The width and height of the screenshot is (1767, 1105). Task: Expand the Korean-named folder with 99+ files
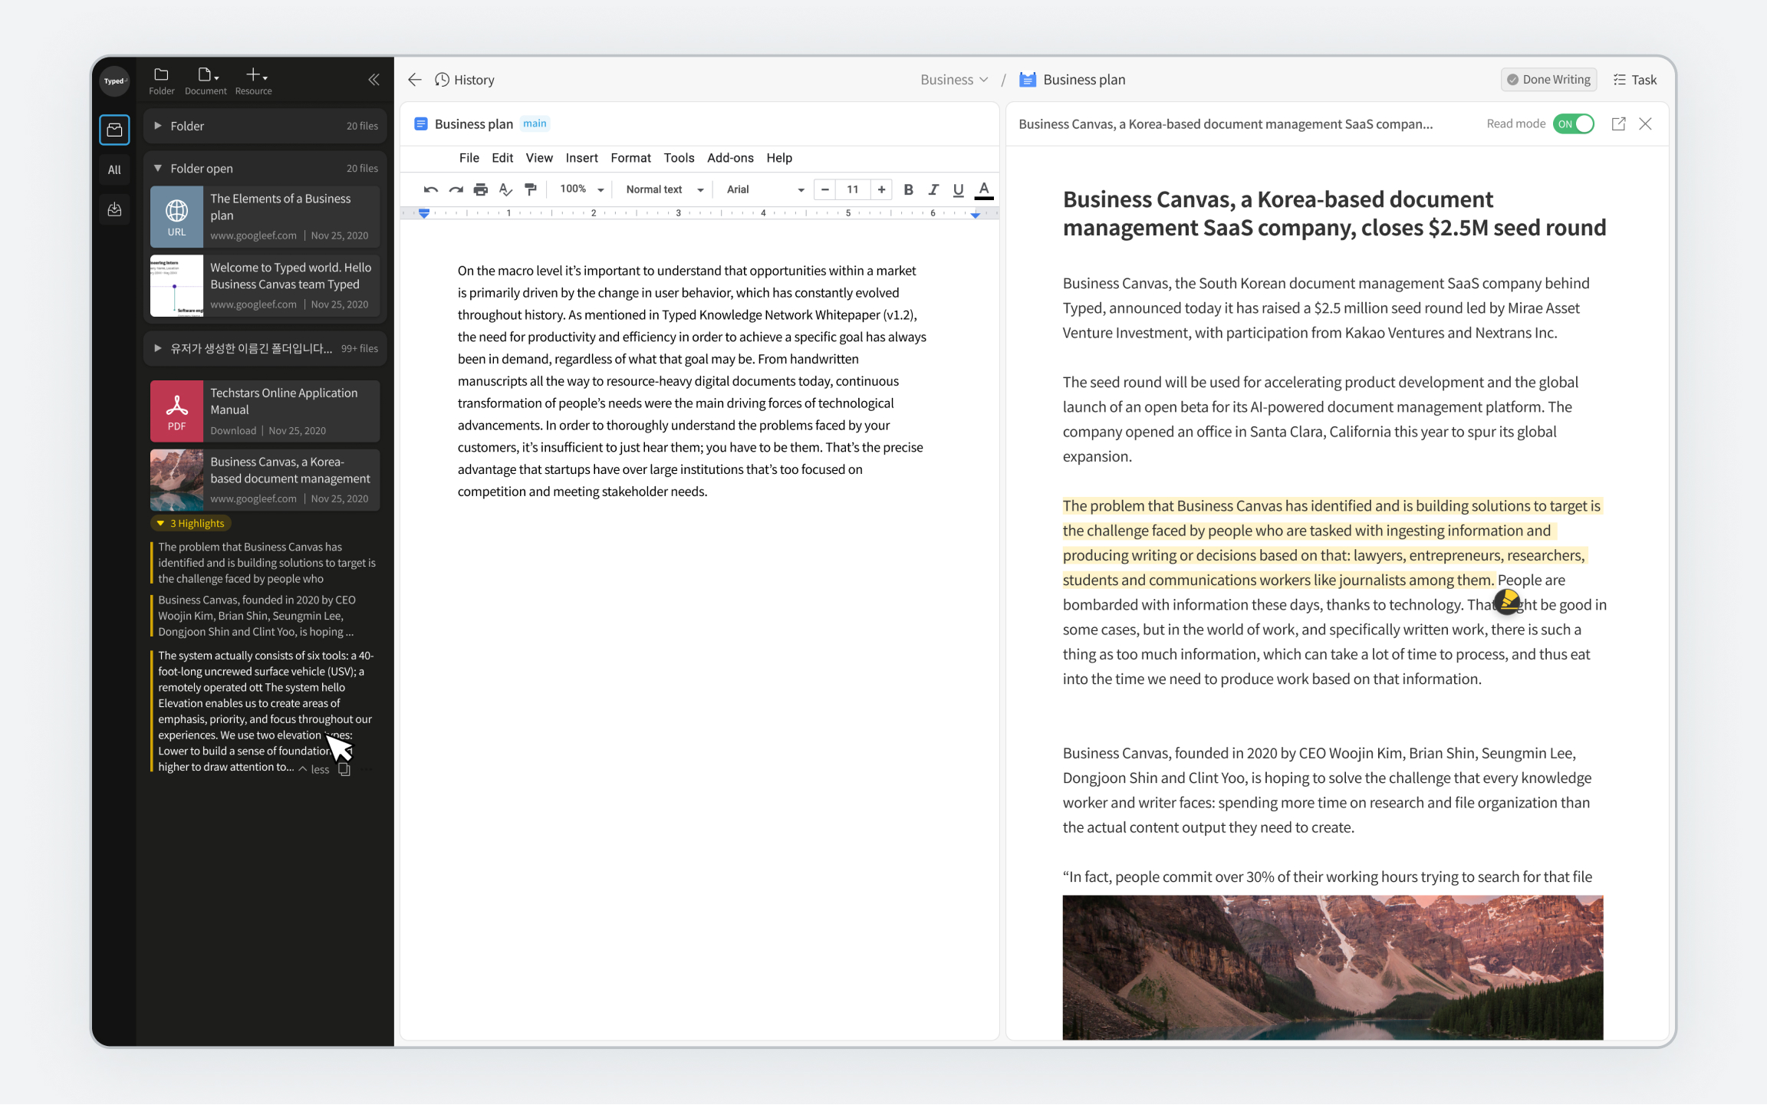pos(265,349)
